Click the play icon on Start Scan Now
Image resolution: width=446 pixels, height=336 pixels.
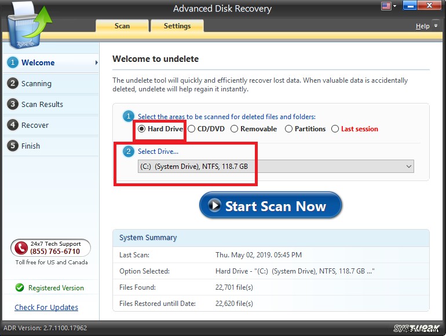coord(214,205)
